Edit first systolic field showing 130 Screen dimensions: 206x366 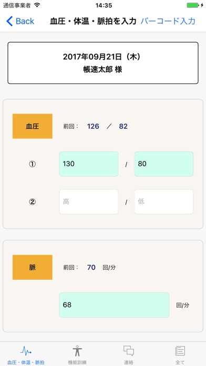89,164
